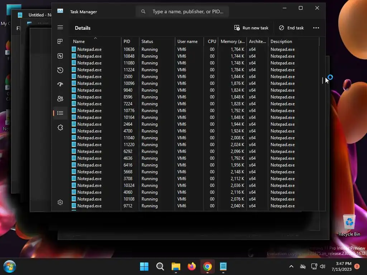
Task: Click PID cell 4636
Action: 128,158
